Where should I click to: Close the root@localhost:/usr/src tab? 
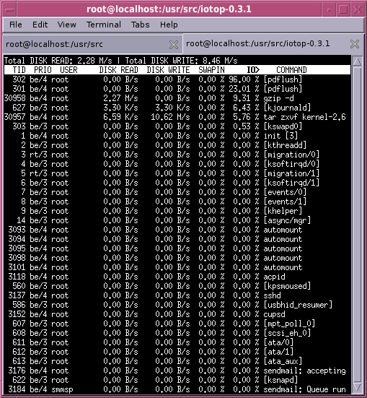pos(174,45)
